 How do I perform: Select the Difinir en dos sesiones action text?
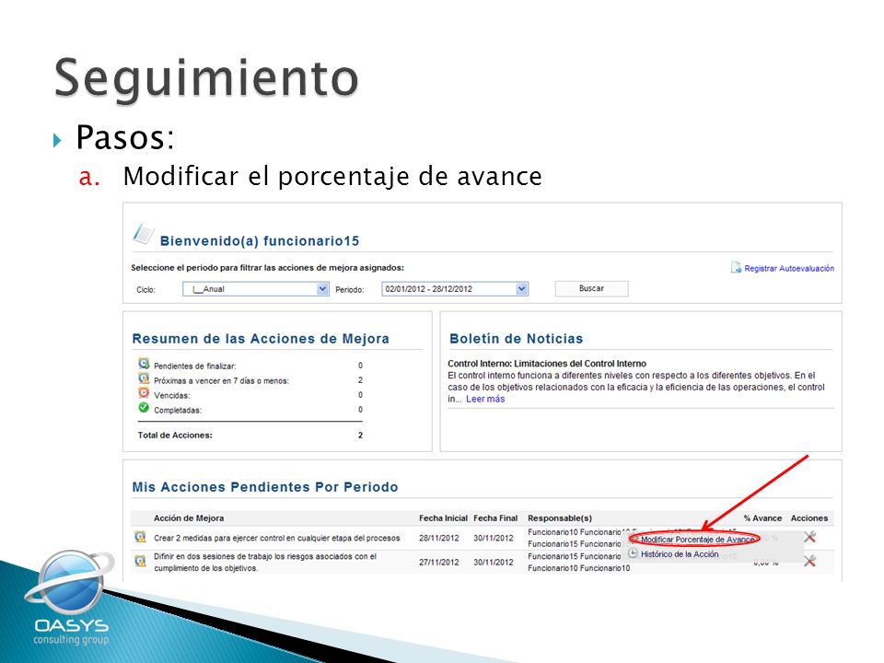click(x=265, y=562)
